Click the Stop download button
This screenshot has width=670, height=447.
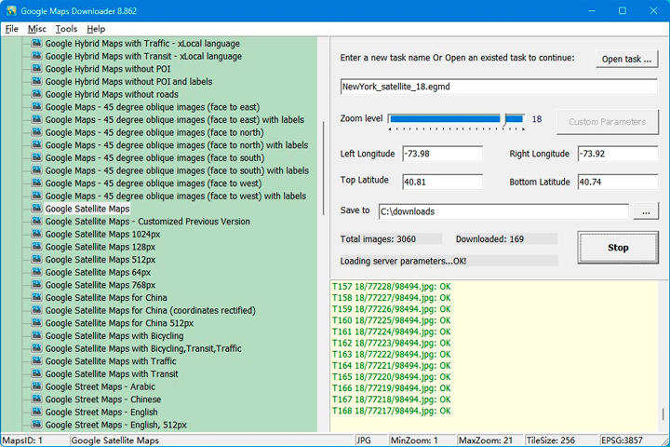click(618, 247)
